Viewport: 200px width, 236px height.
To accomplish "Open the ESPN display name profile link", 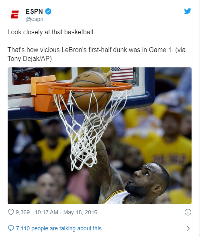I will pyautogui.click(x=34, y=11).
